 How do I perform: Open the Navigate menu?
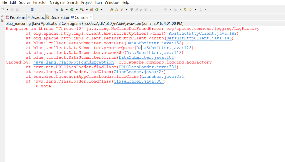click(x=57, y=2)
